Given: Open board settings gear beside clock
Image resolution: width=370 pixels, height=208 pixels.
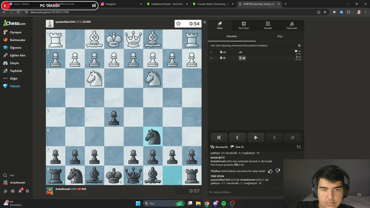Looking at the screenshot, I should (205, 22).
